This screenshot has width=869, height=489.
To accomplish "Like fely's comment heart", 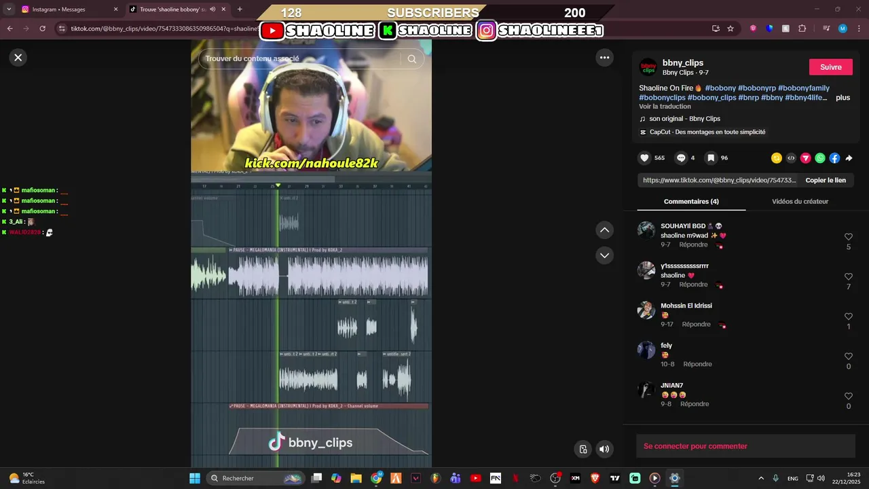I will (x=849, y=357).
